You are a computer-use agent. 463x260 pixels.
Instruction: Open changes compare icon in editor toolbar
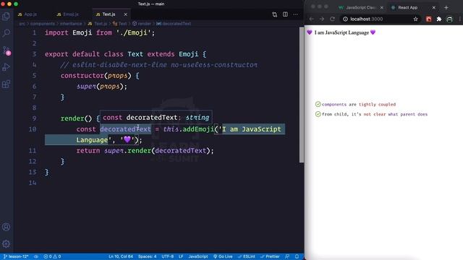coord(275,14)
